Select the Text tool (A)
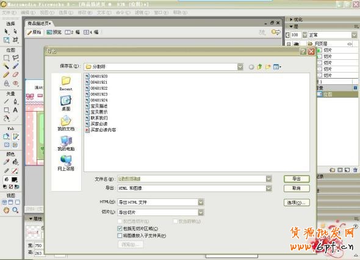Image resolution: width=360 pixels, height=260 pixels. (15, 110)
